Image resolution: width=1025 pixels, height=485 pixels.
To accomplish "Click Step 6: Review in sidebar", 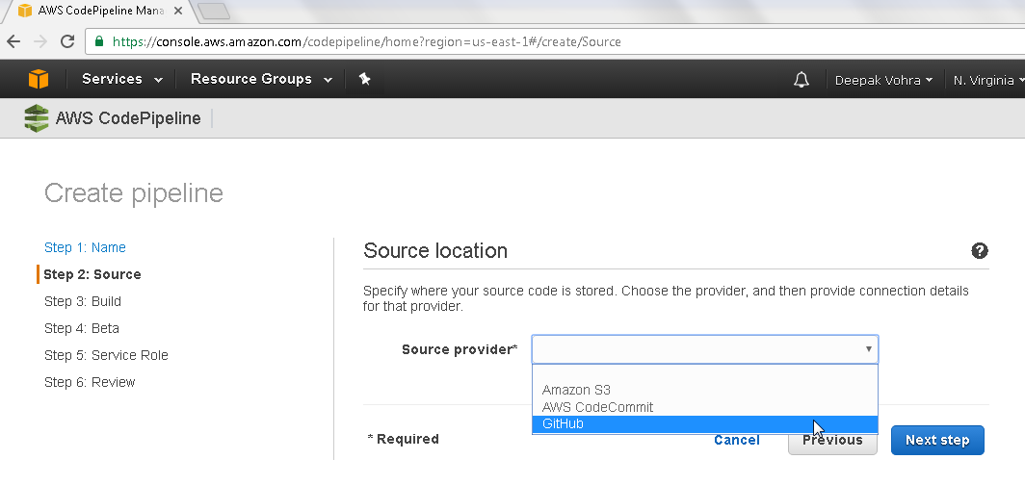I will tap(90, 383).
